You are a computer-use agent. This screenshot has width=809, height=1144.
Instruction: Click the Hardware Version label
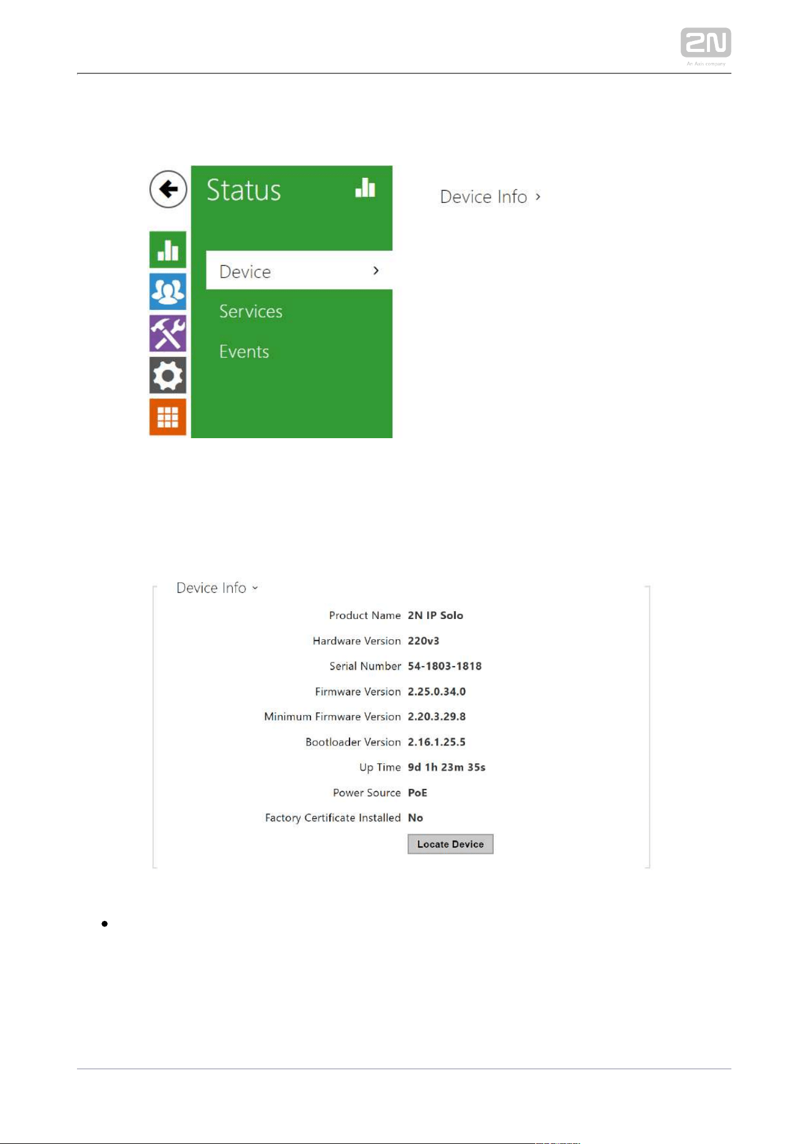[x=357, y=640]
